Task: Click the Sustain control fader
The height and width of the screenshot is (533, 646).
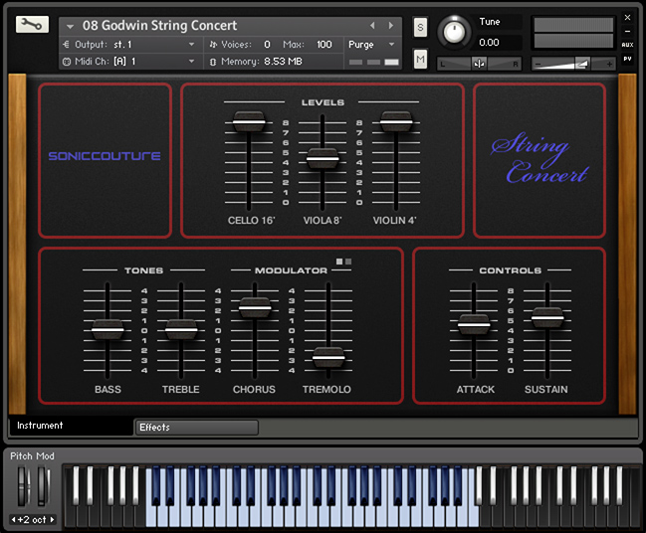Action: point(547,318)
